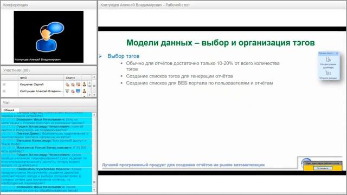Image resolution: width=347 pixels, height=195 pixels.
Task: Click the speaker avatar in the Конференция video panel
Action: pos(50,36)
